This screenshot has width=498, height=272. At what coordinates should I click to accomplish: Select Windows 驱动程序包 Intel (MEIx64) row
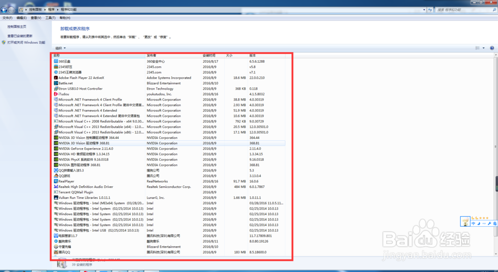(169, 203)
